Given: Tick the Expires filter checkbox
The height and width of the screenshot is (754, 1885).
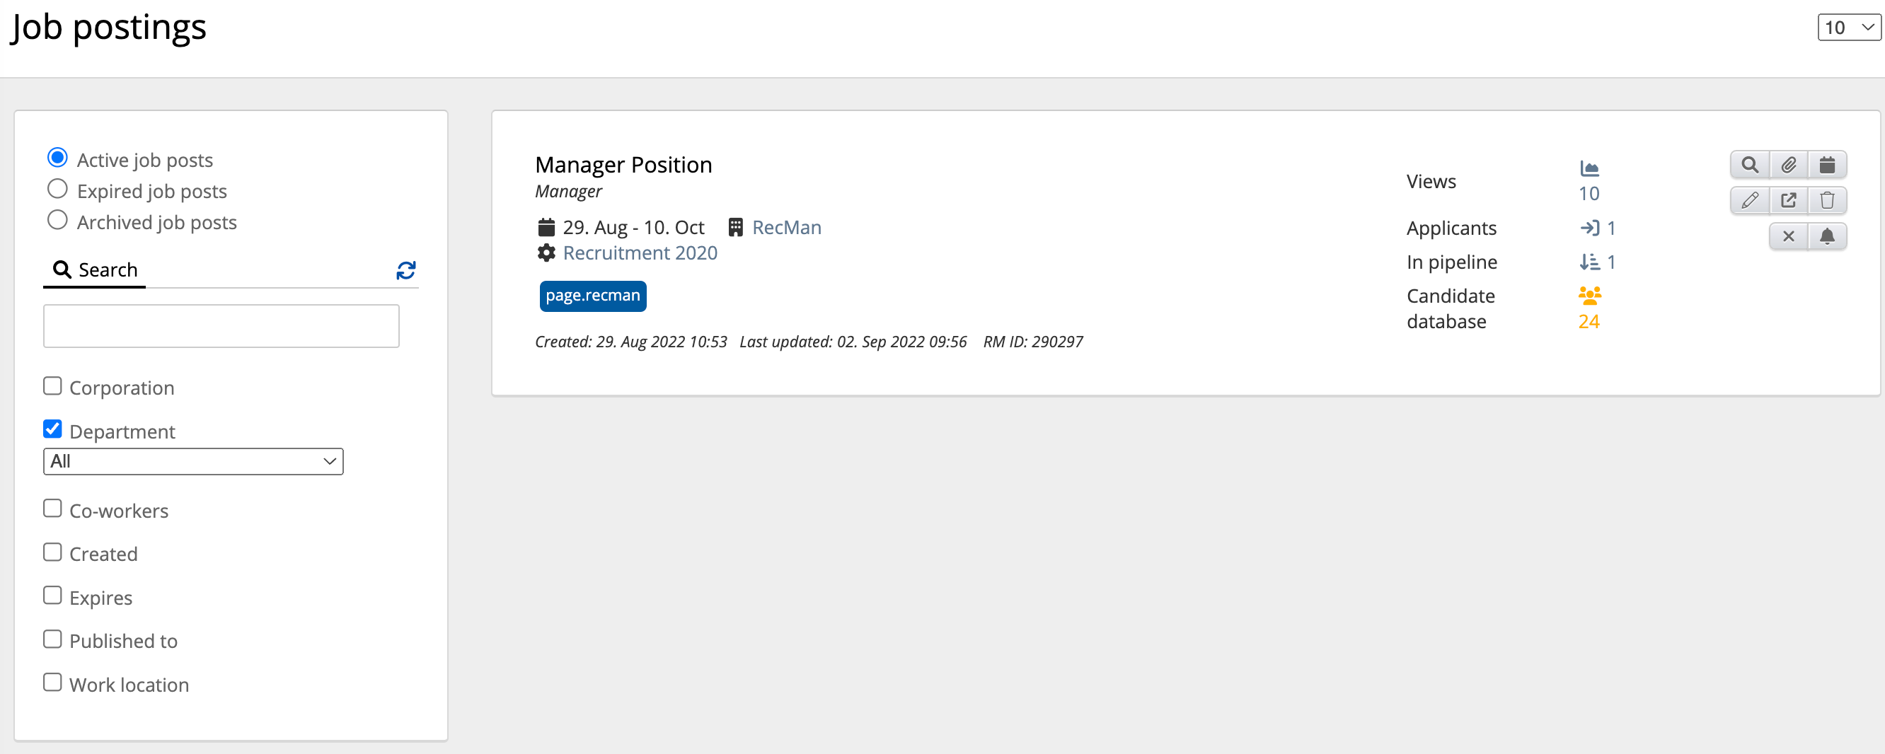Looking at the screenshot, I should [x=52, y=595].
